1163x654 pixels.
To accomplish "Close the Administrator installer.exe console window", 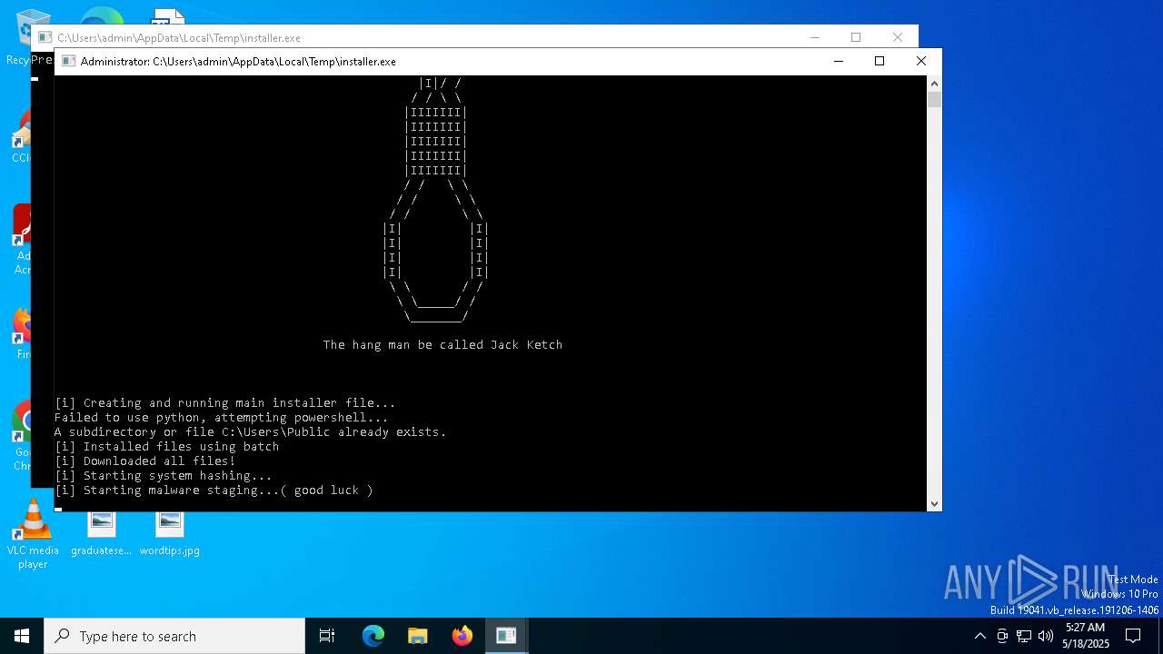I will (920, 61).
